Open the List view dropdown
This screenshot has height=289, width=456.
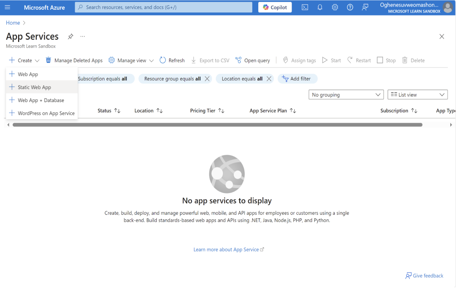click(417, 95)
